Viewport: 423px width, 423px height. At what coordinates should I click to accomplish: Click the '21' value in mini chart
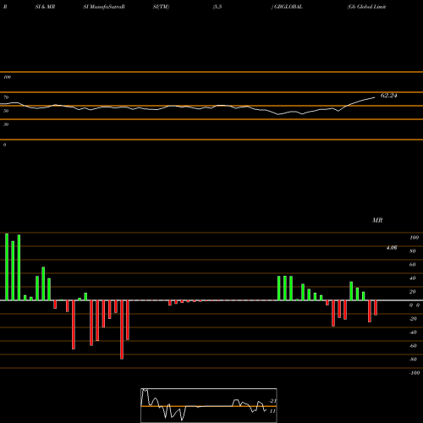click(x=272, y=401)
